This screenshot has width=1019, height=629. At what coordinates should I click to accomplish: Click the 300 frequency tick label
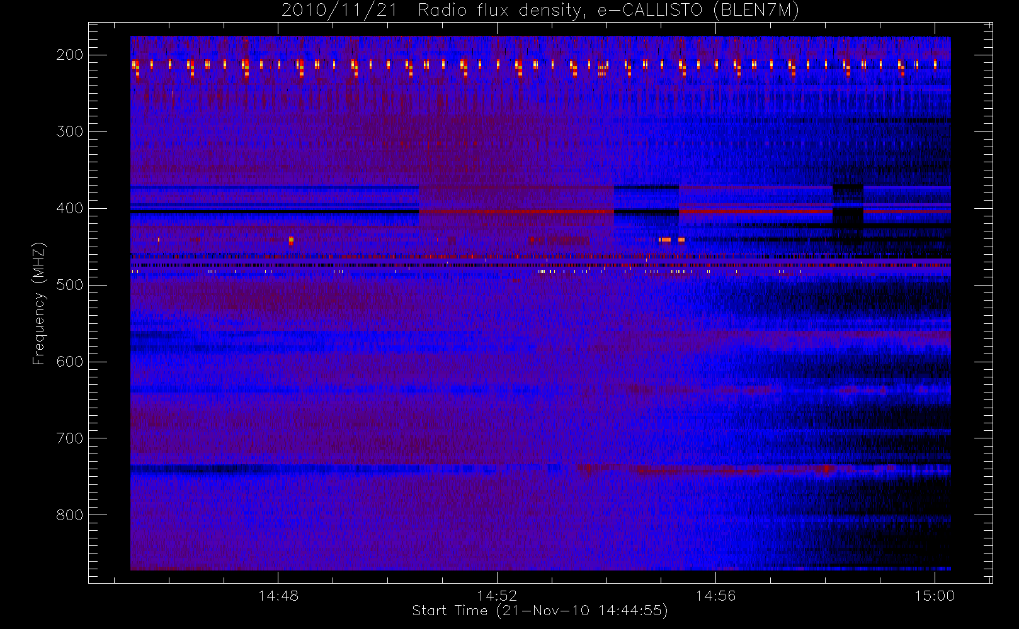click(x=70, y=131)
